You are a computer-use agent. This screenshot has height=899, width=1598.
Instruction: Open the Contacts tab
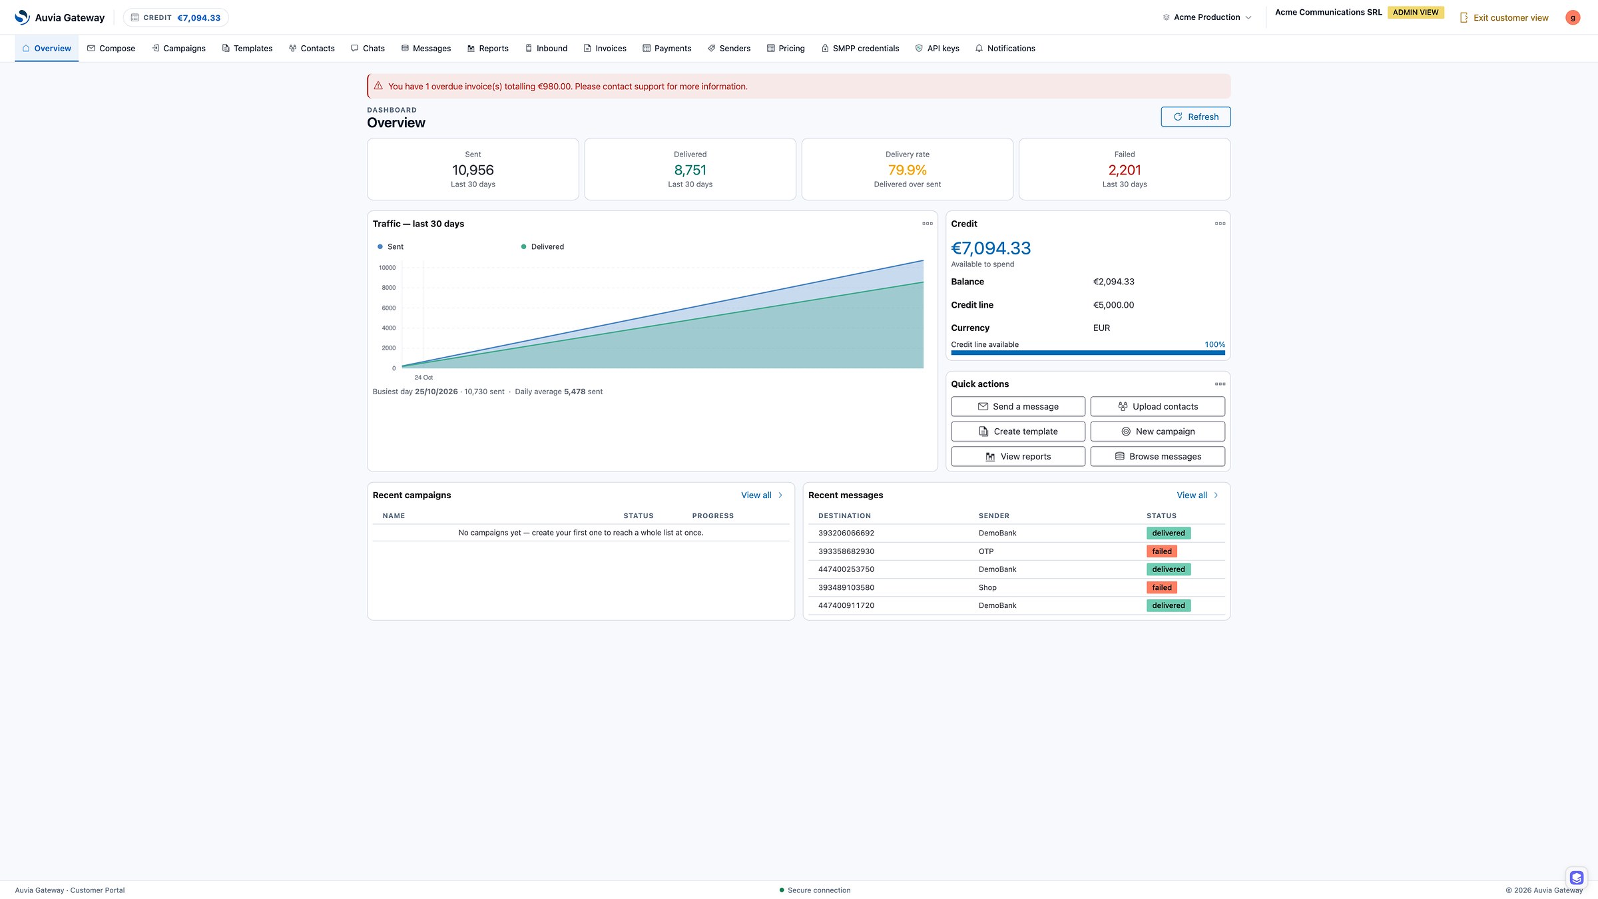(312, 48)
